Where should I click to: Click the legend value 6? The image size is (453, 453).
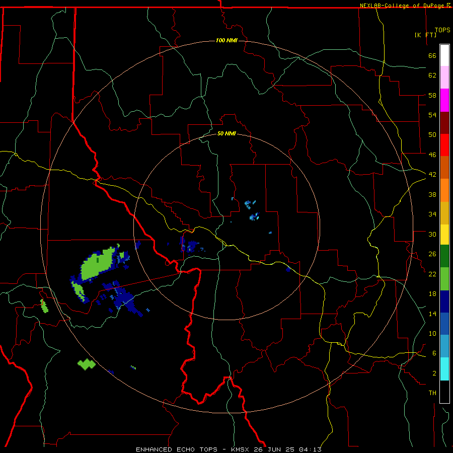[434, 353]
